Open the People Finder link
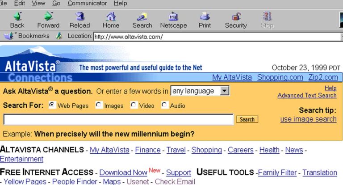 tap(75, 181)
